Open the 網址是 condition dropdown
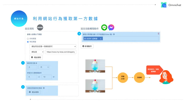This screenshot has width=185, height=104. coord(37,52)
